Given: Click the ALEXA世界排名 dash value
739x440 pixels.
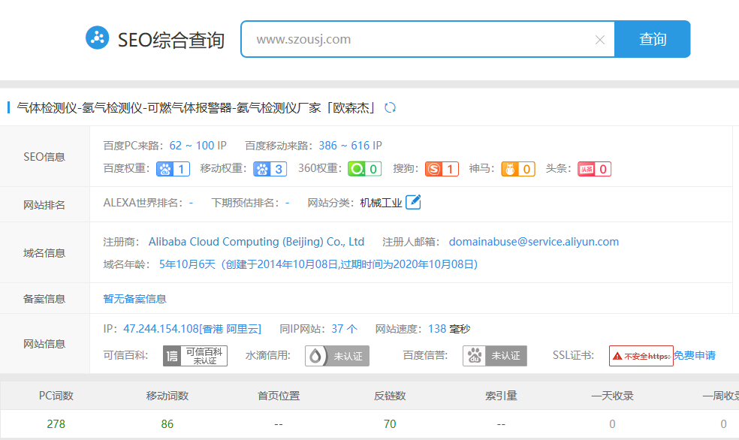Looking at the screenshot, I should [191, 203].
